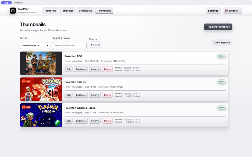Archive the Pokémon Rojo 3D thumbnail

95,95
